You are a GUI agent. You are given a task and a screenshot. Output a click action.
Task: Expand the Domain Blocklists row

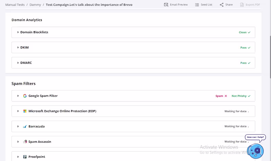(18, 32)
